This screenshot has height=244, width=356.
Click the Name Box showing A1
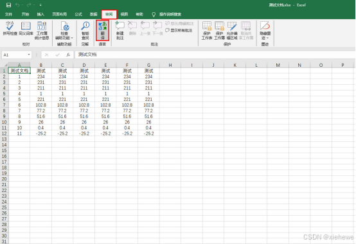(x=14, y=55)
